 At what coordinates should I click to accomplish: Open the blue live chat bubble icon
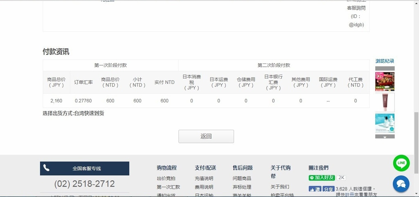click(401, 183)
